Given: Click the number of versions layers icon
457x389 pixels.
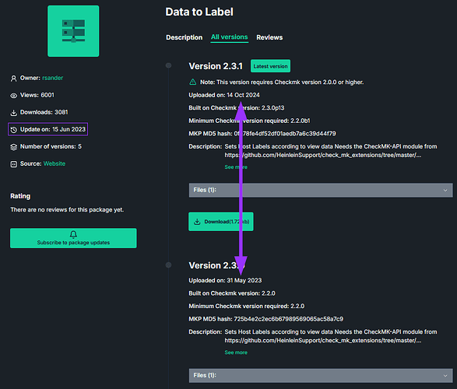Looking at the screenshot, I should pos(14,147).
